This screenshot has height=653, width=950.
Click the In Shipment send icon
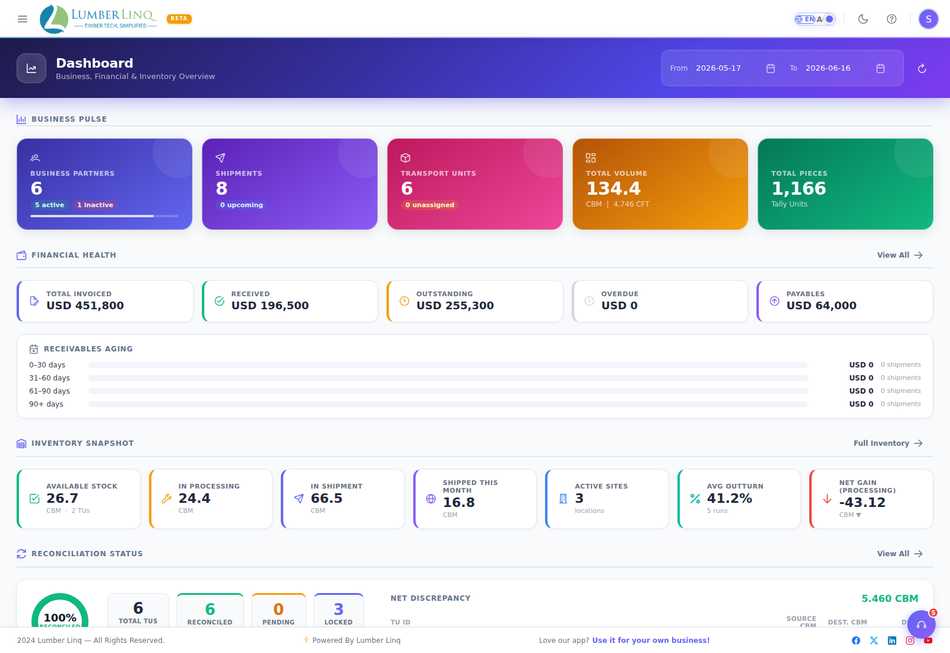tap(299, 499)
